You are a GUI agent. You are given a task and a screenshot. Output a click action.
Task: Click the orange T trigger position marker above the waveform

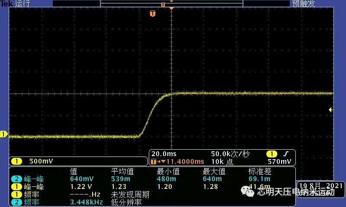tap(153, 14)
